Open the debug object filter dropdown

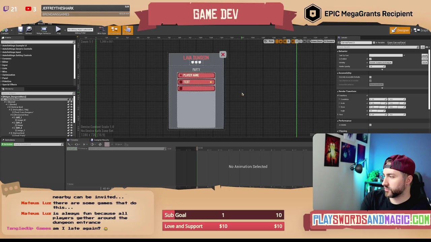coord(80,30)
